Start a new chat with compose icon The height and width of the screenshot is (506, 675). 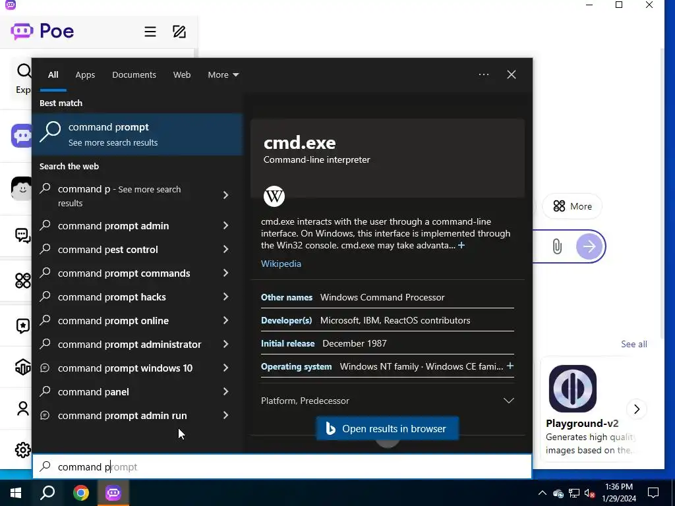179,32
